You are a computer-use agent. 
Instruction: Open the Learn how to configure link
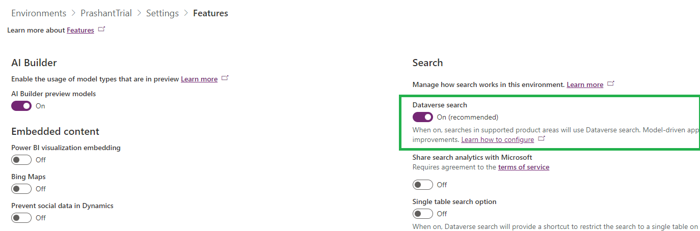pyautogui.click(x=498, y=139)
